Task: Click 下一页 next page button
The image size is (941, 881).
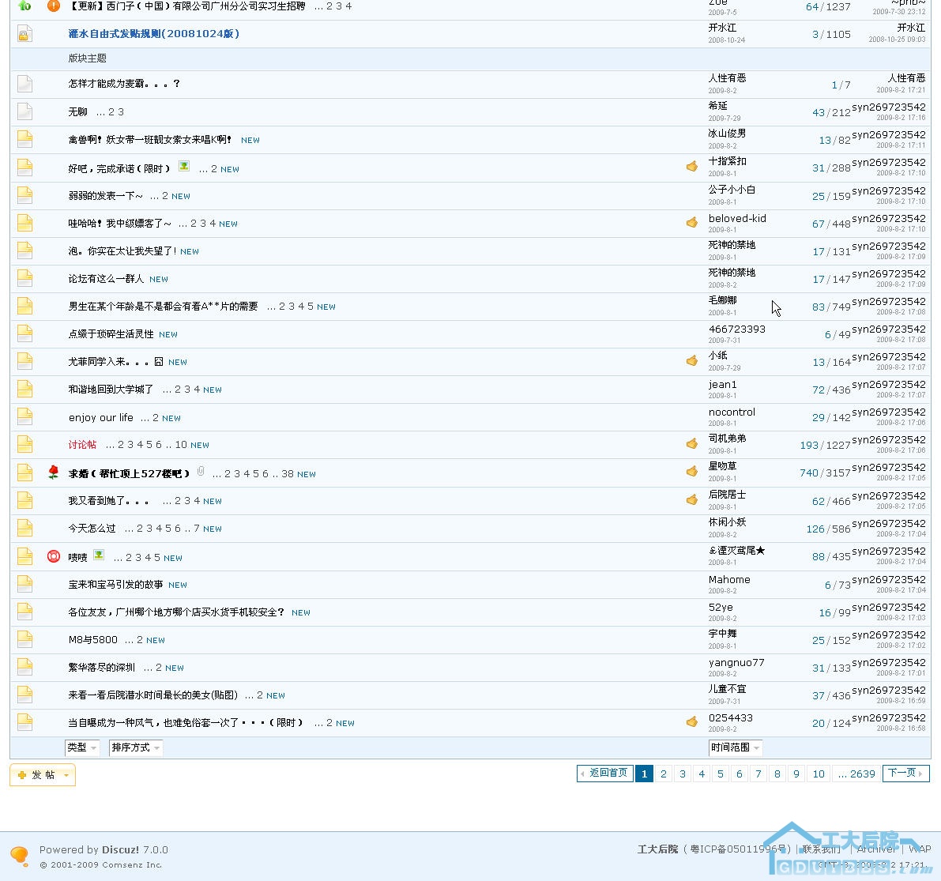Action: (x=906, y=773)
